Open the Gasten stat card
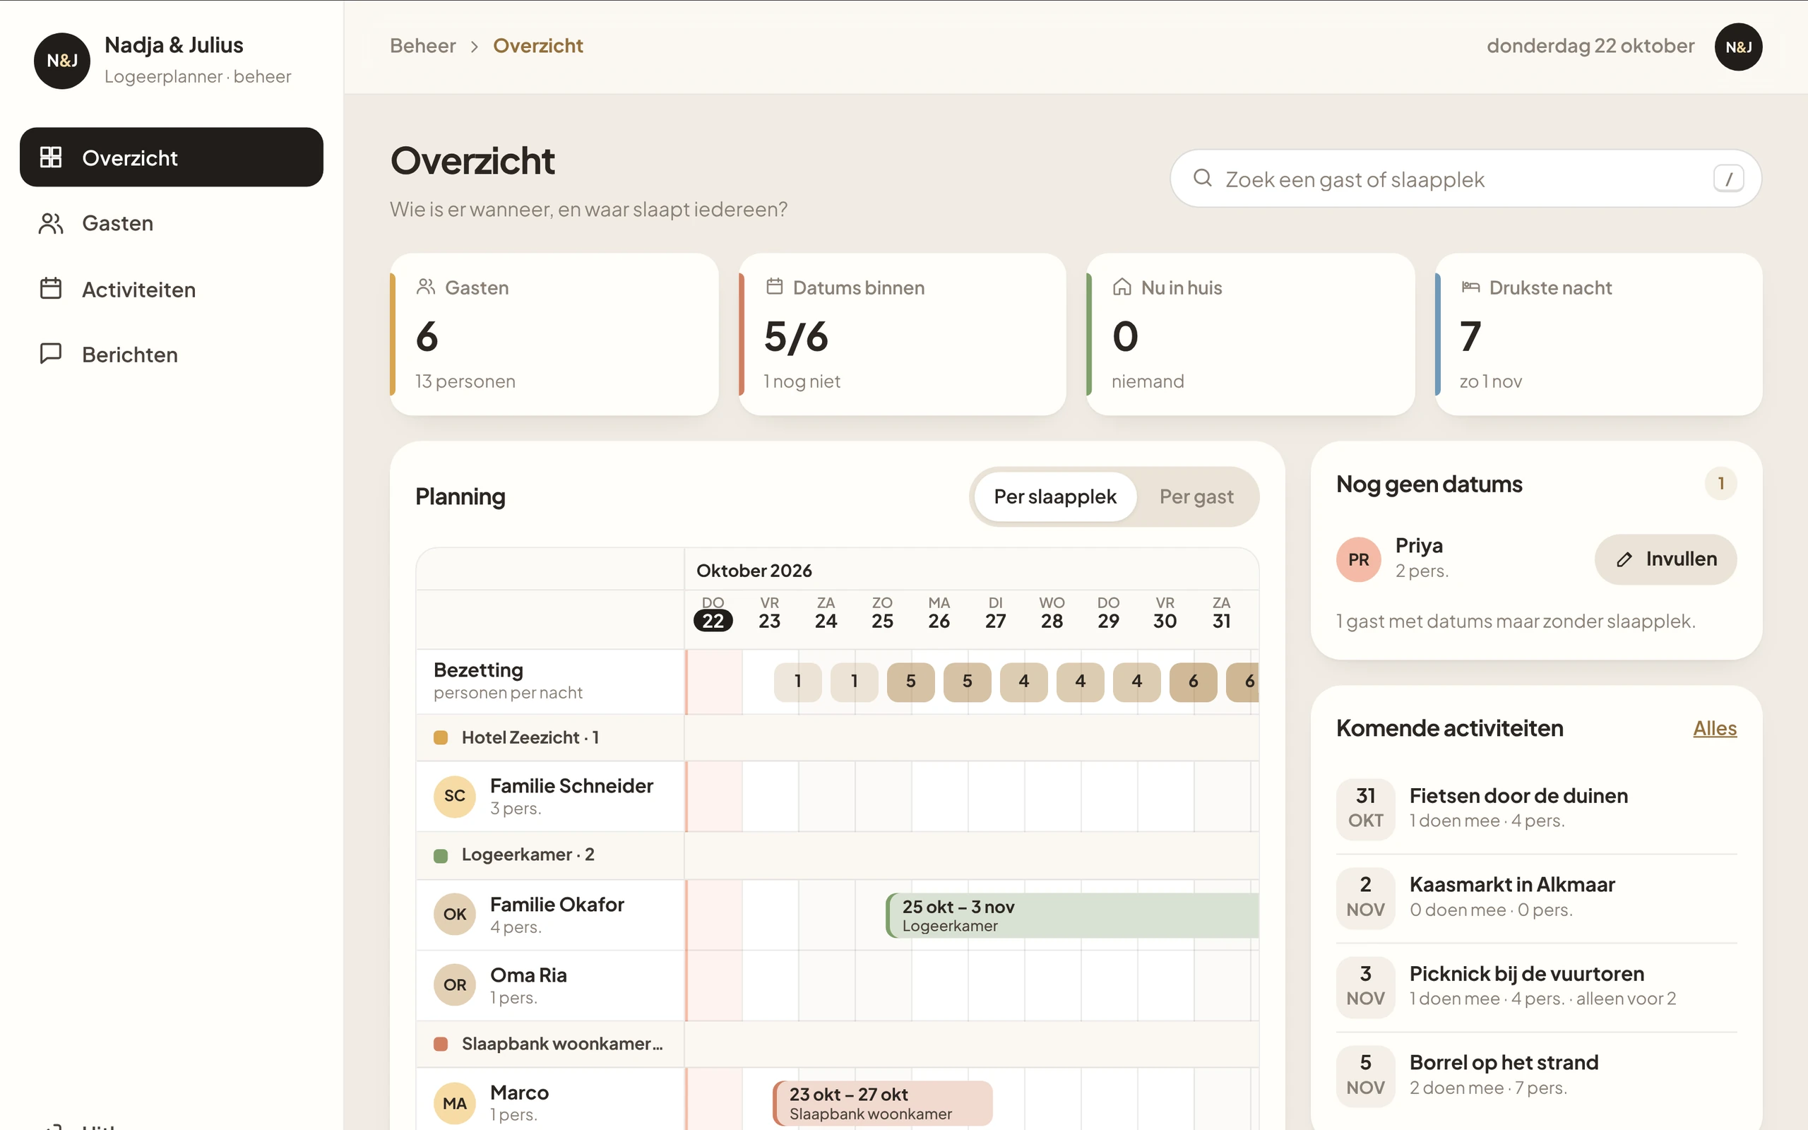Screen dimensions: 1808x1130 click(554, 334)
